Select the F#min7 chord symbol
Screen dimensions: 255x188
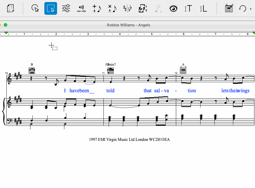tap(110, 64)
